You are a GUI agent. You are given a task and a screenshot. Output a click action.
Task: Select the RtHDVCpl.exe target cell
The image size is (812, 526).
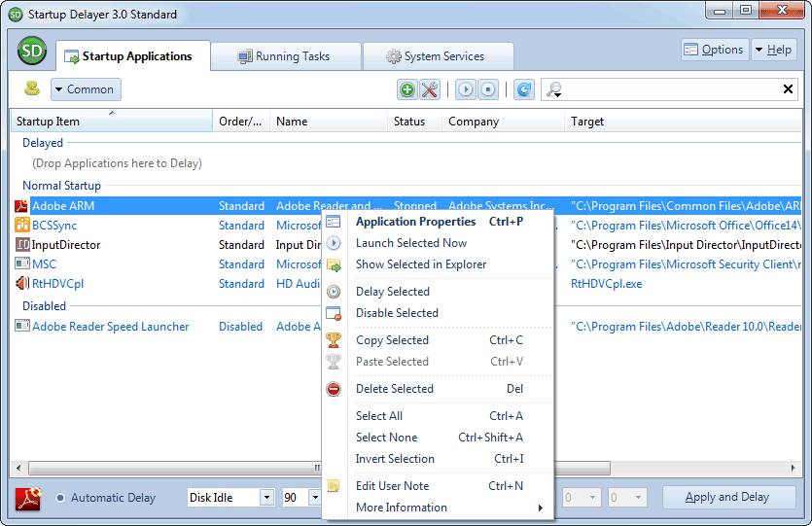(607, 284)
